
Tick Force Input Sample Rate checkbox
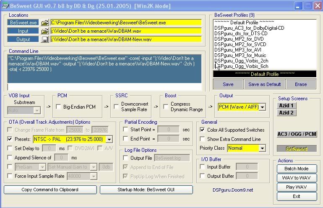pos(10,176)
